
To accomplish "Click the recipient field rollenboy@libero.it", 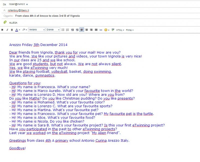I will click(x=18, y=11).
